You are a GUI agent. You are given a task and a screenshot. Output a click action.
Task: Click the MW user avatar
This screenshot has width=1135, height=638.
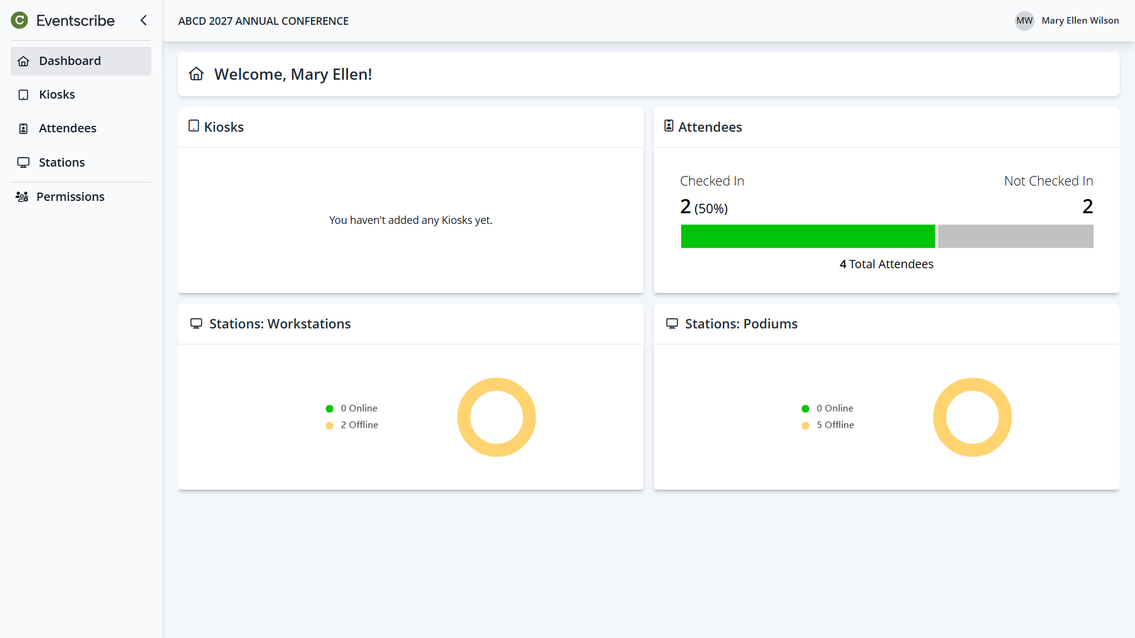1024,21
